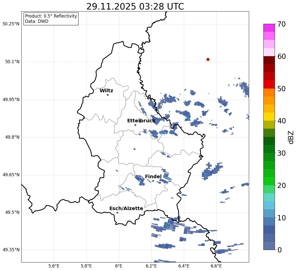297x271 pixels.
Task: Click the 6.6°E longitude label
Action: tap(216, 266)
